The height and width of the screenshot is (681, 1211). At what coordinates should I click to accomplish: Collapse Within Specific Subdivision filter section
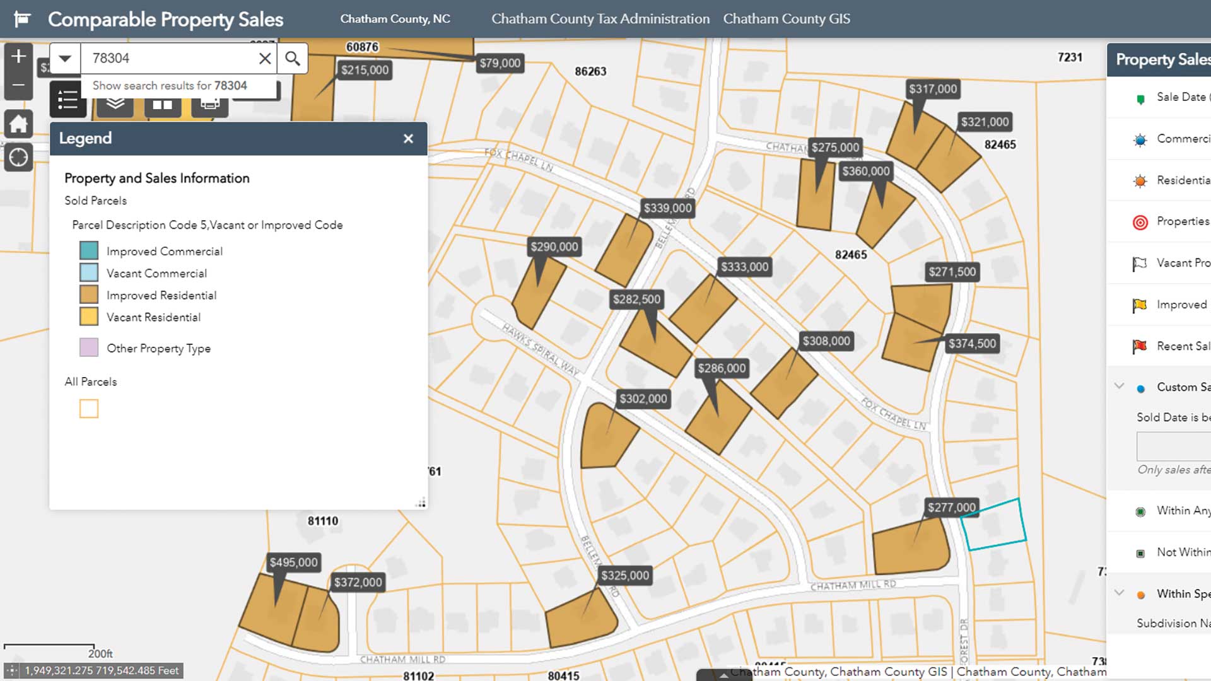pyautogui.click(x=1120, y=593)
